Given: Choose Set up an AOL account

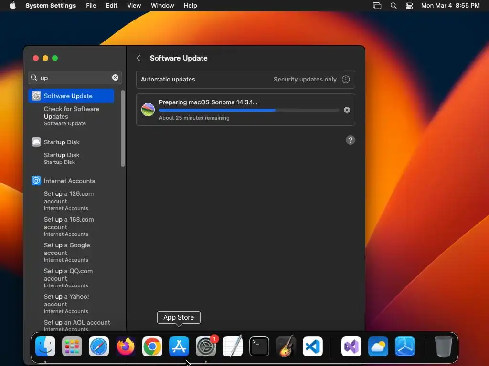Looking at the screenshot, I should pos(77,325).
